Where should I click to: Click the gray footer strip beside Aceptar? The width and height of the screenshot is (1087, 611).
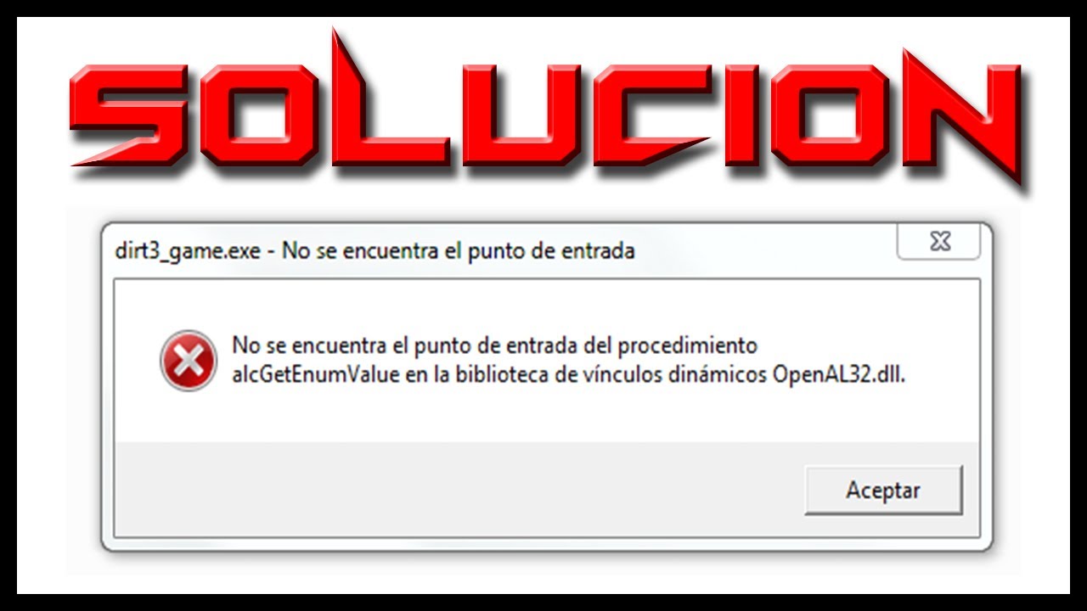click(x=459, y=490)
